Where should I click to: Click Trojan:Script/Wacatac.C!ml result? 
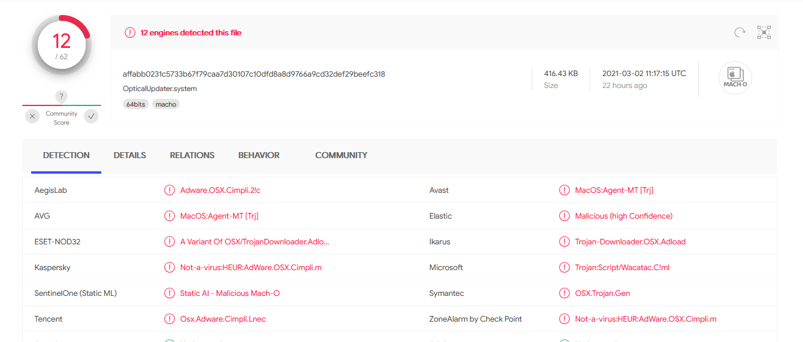[x=623, y=268]
